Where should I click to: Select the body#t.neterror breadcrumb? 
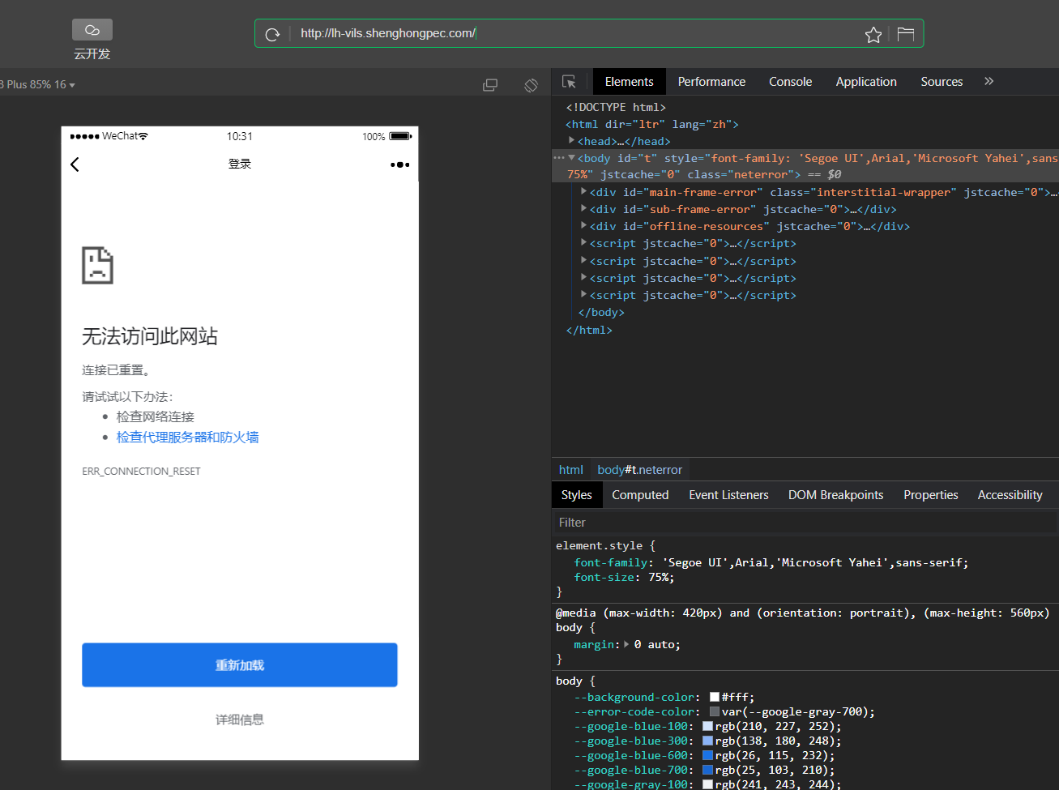point(640,470)
